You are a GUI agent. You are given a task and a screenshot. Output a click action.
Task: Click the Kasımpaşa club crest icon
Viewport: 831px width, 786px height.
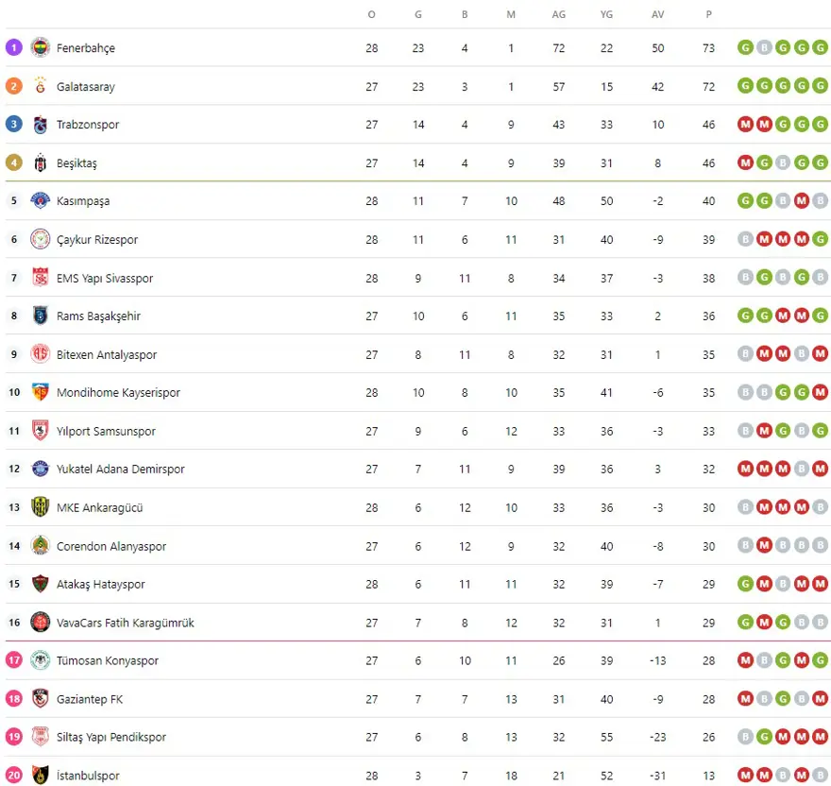click(41, 201)
